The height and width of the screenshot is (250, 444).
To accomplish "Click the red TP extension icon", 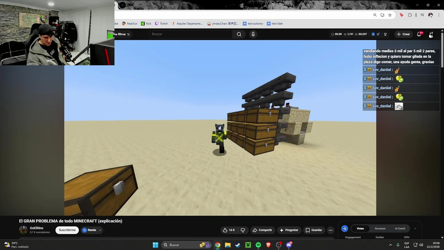I will pos(401,15).
